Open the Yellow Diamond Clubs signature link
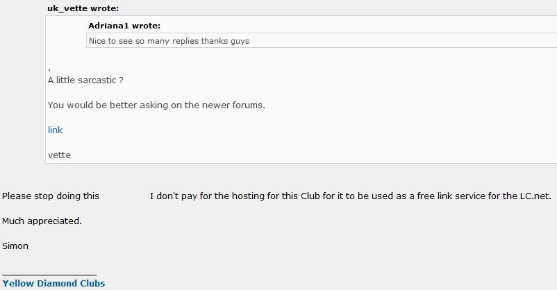Screen dimensions: 557x290 [x=53, y=283]
